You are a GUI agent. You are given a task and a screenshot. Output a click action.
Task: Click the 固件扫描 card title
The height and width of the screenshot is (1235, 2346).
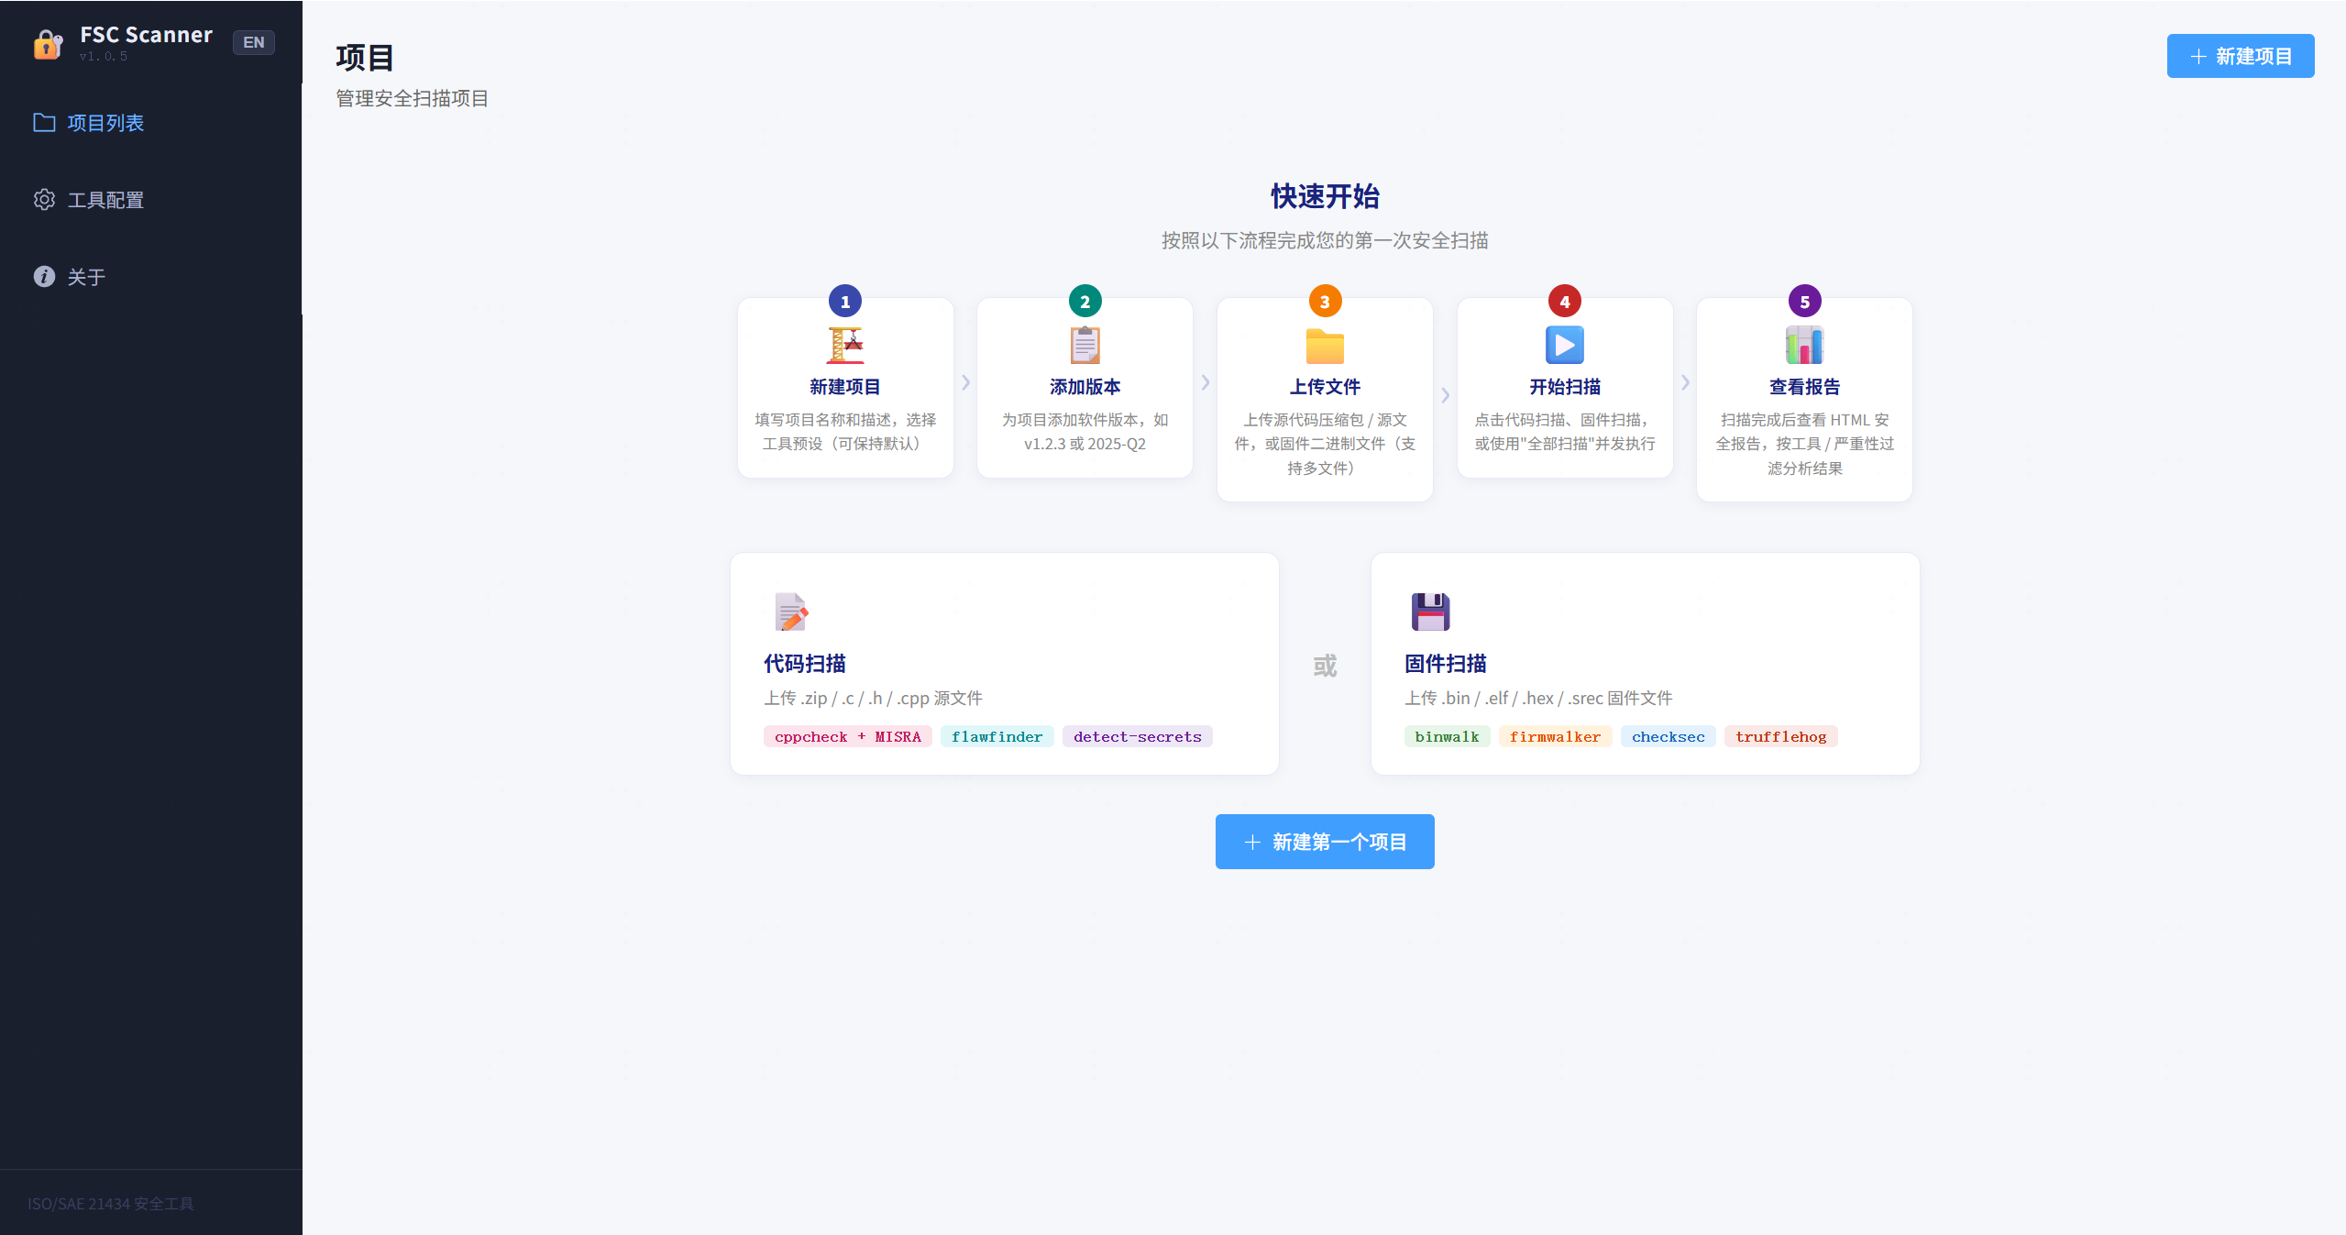coord(1446,664)
